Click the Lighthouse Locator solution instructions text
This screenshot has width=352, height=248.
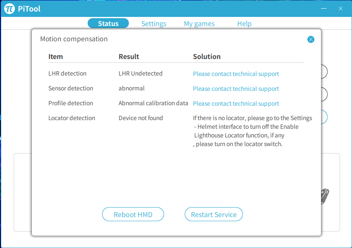(x=252, y=131)
